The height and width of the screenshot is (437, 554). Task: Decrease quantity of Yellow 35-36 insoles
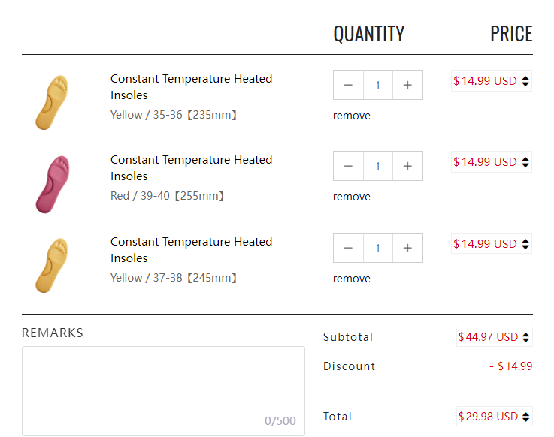[x=348, y=85]
